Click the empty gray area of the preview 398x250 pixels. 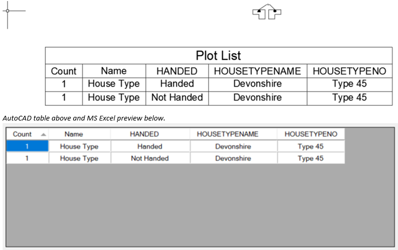pos(200,205)
